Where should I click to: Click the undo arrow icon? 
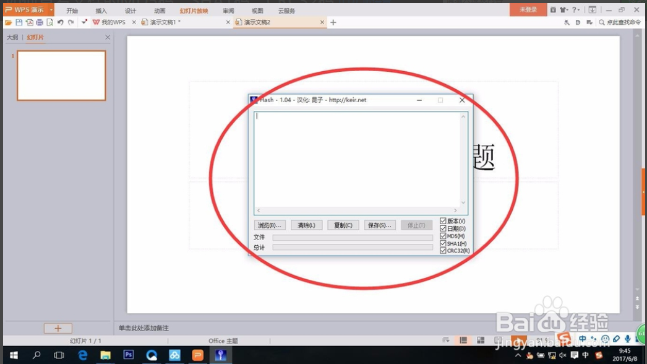61,22
